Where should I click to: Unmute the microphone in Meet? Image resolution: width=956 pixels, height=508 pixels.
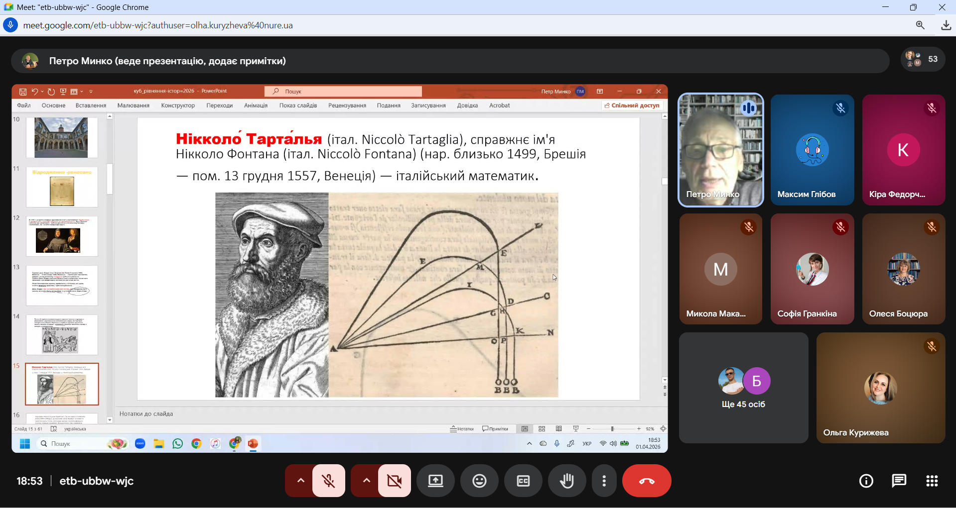pyautogui.click(x=329, y=481)
